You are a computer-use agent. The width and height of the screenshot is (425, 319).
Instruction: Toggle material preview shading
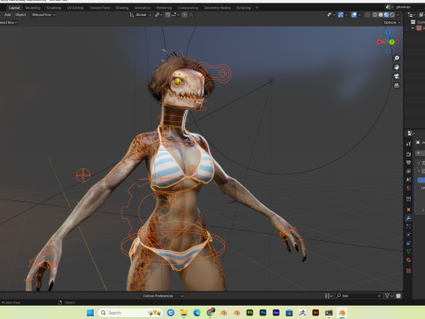[x=386, y=15]
